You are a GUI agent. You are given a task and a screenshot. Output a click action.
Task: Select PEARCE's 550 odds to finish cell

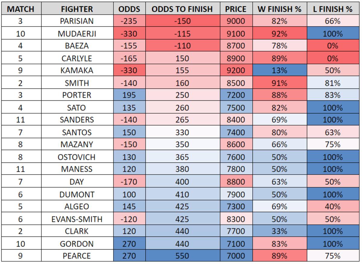pyautogui.click(x=182, y=256)
